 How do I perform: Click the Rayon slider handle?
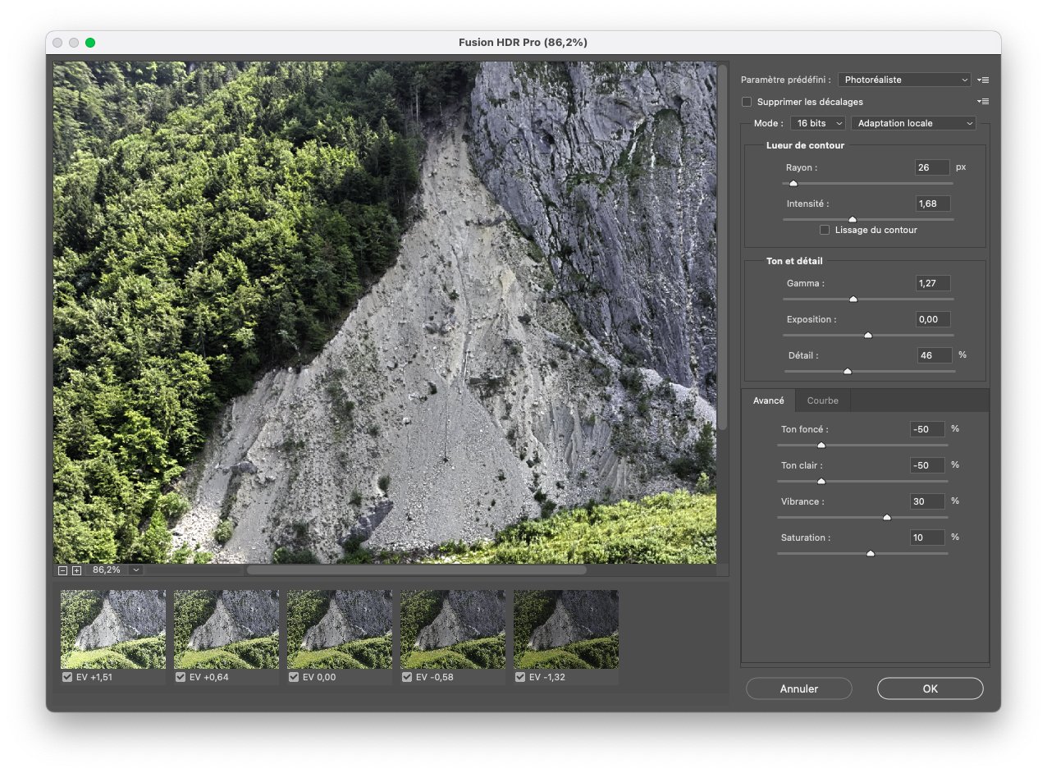793,184
